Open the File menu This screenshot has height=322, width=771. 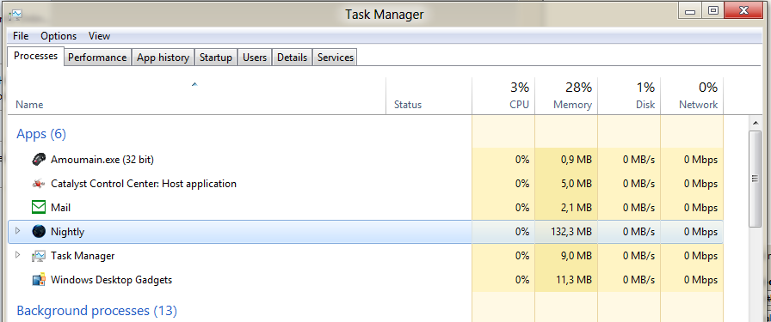[x=21, y=36]
